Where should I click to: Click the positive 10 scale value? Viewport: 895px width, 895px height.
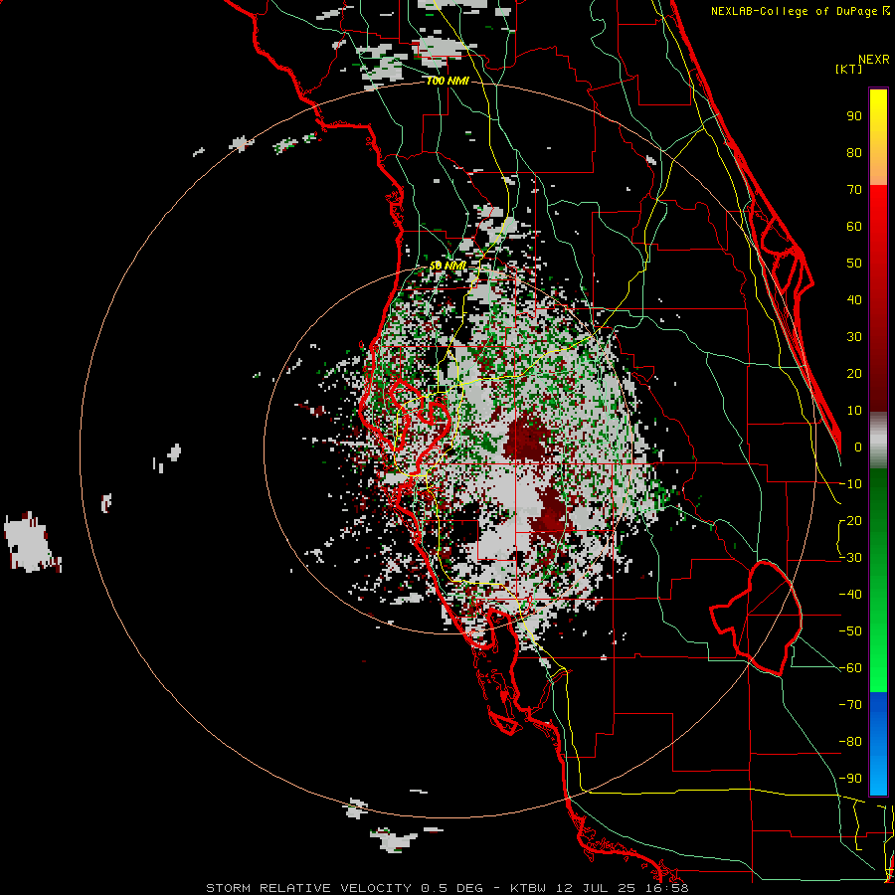pyautogui.click(x=854, y=411)
